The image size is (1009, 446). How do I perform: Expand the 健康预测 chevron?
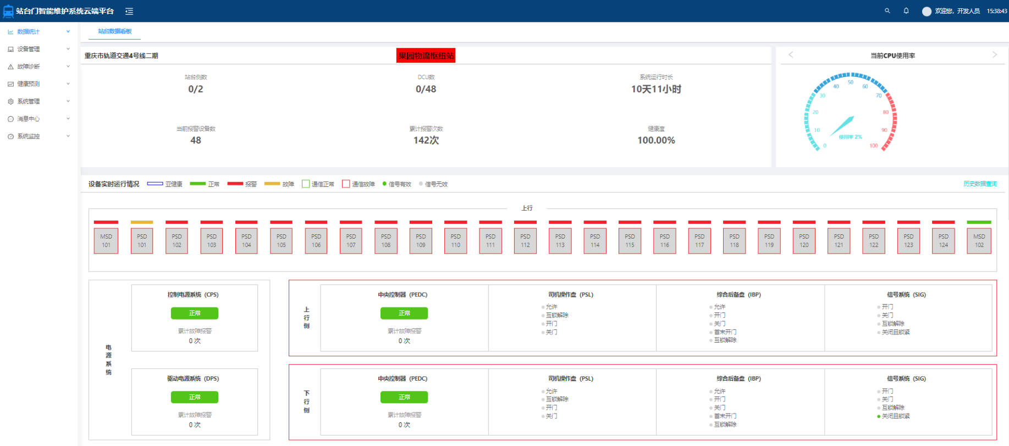click(68, 84)
